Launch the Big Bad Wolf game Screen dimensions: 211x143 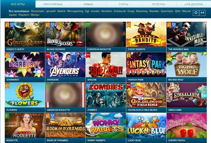click(x=187, y=65)
